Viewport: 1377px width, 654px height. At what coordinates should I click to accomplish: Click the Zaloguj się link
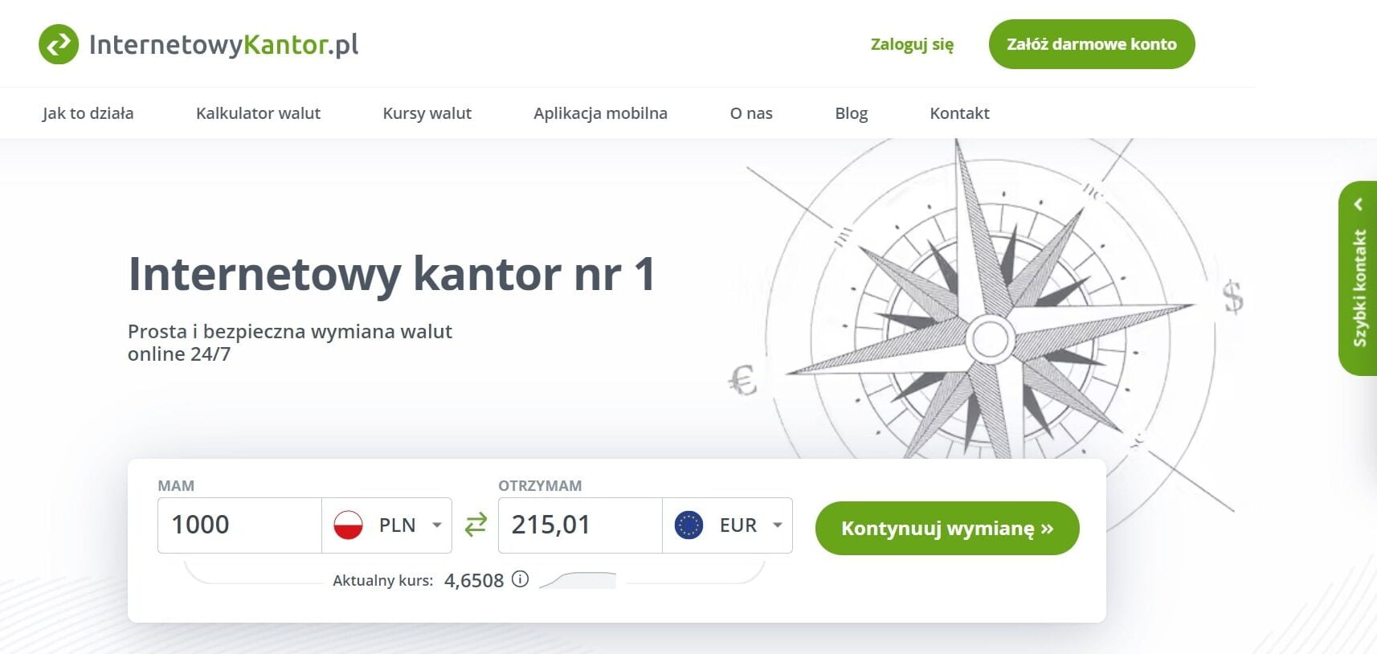912,44
